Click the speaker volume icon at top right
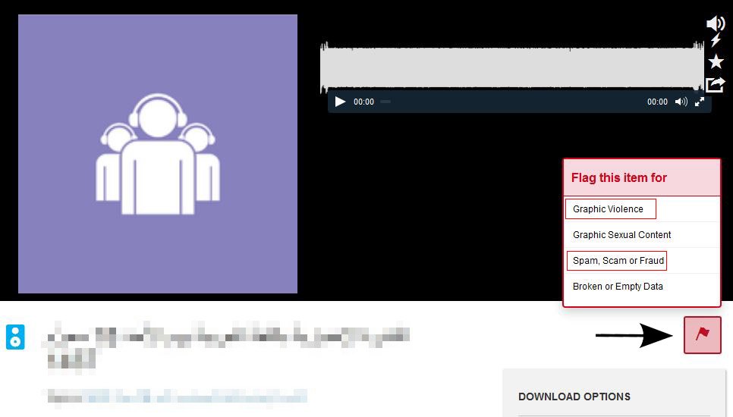This screenshot has width=733, height=417. pyautogui.click(x=716, y=24)
